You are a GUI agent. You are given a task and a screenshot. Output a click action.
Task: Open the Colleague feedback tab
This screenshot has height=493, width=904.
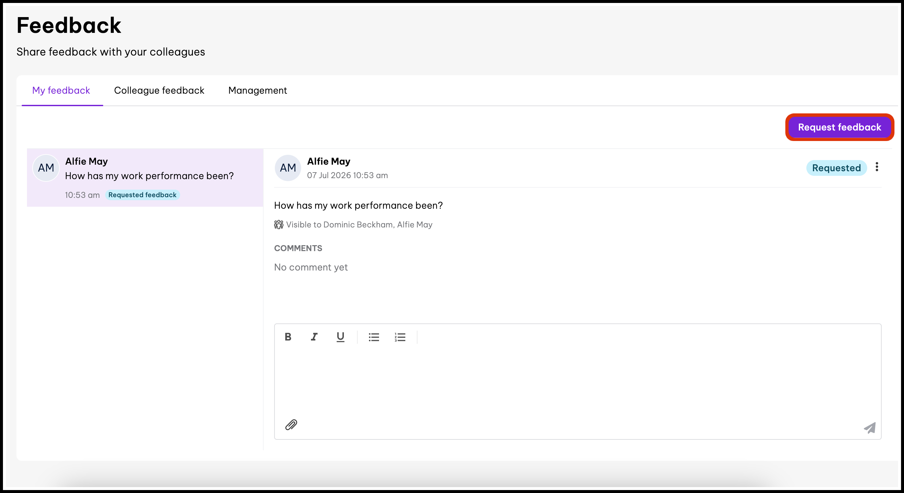(159, 90)
